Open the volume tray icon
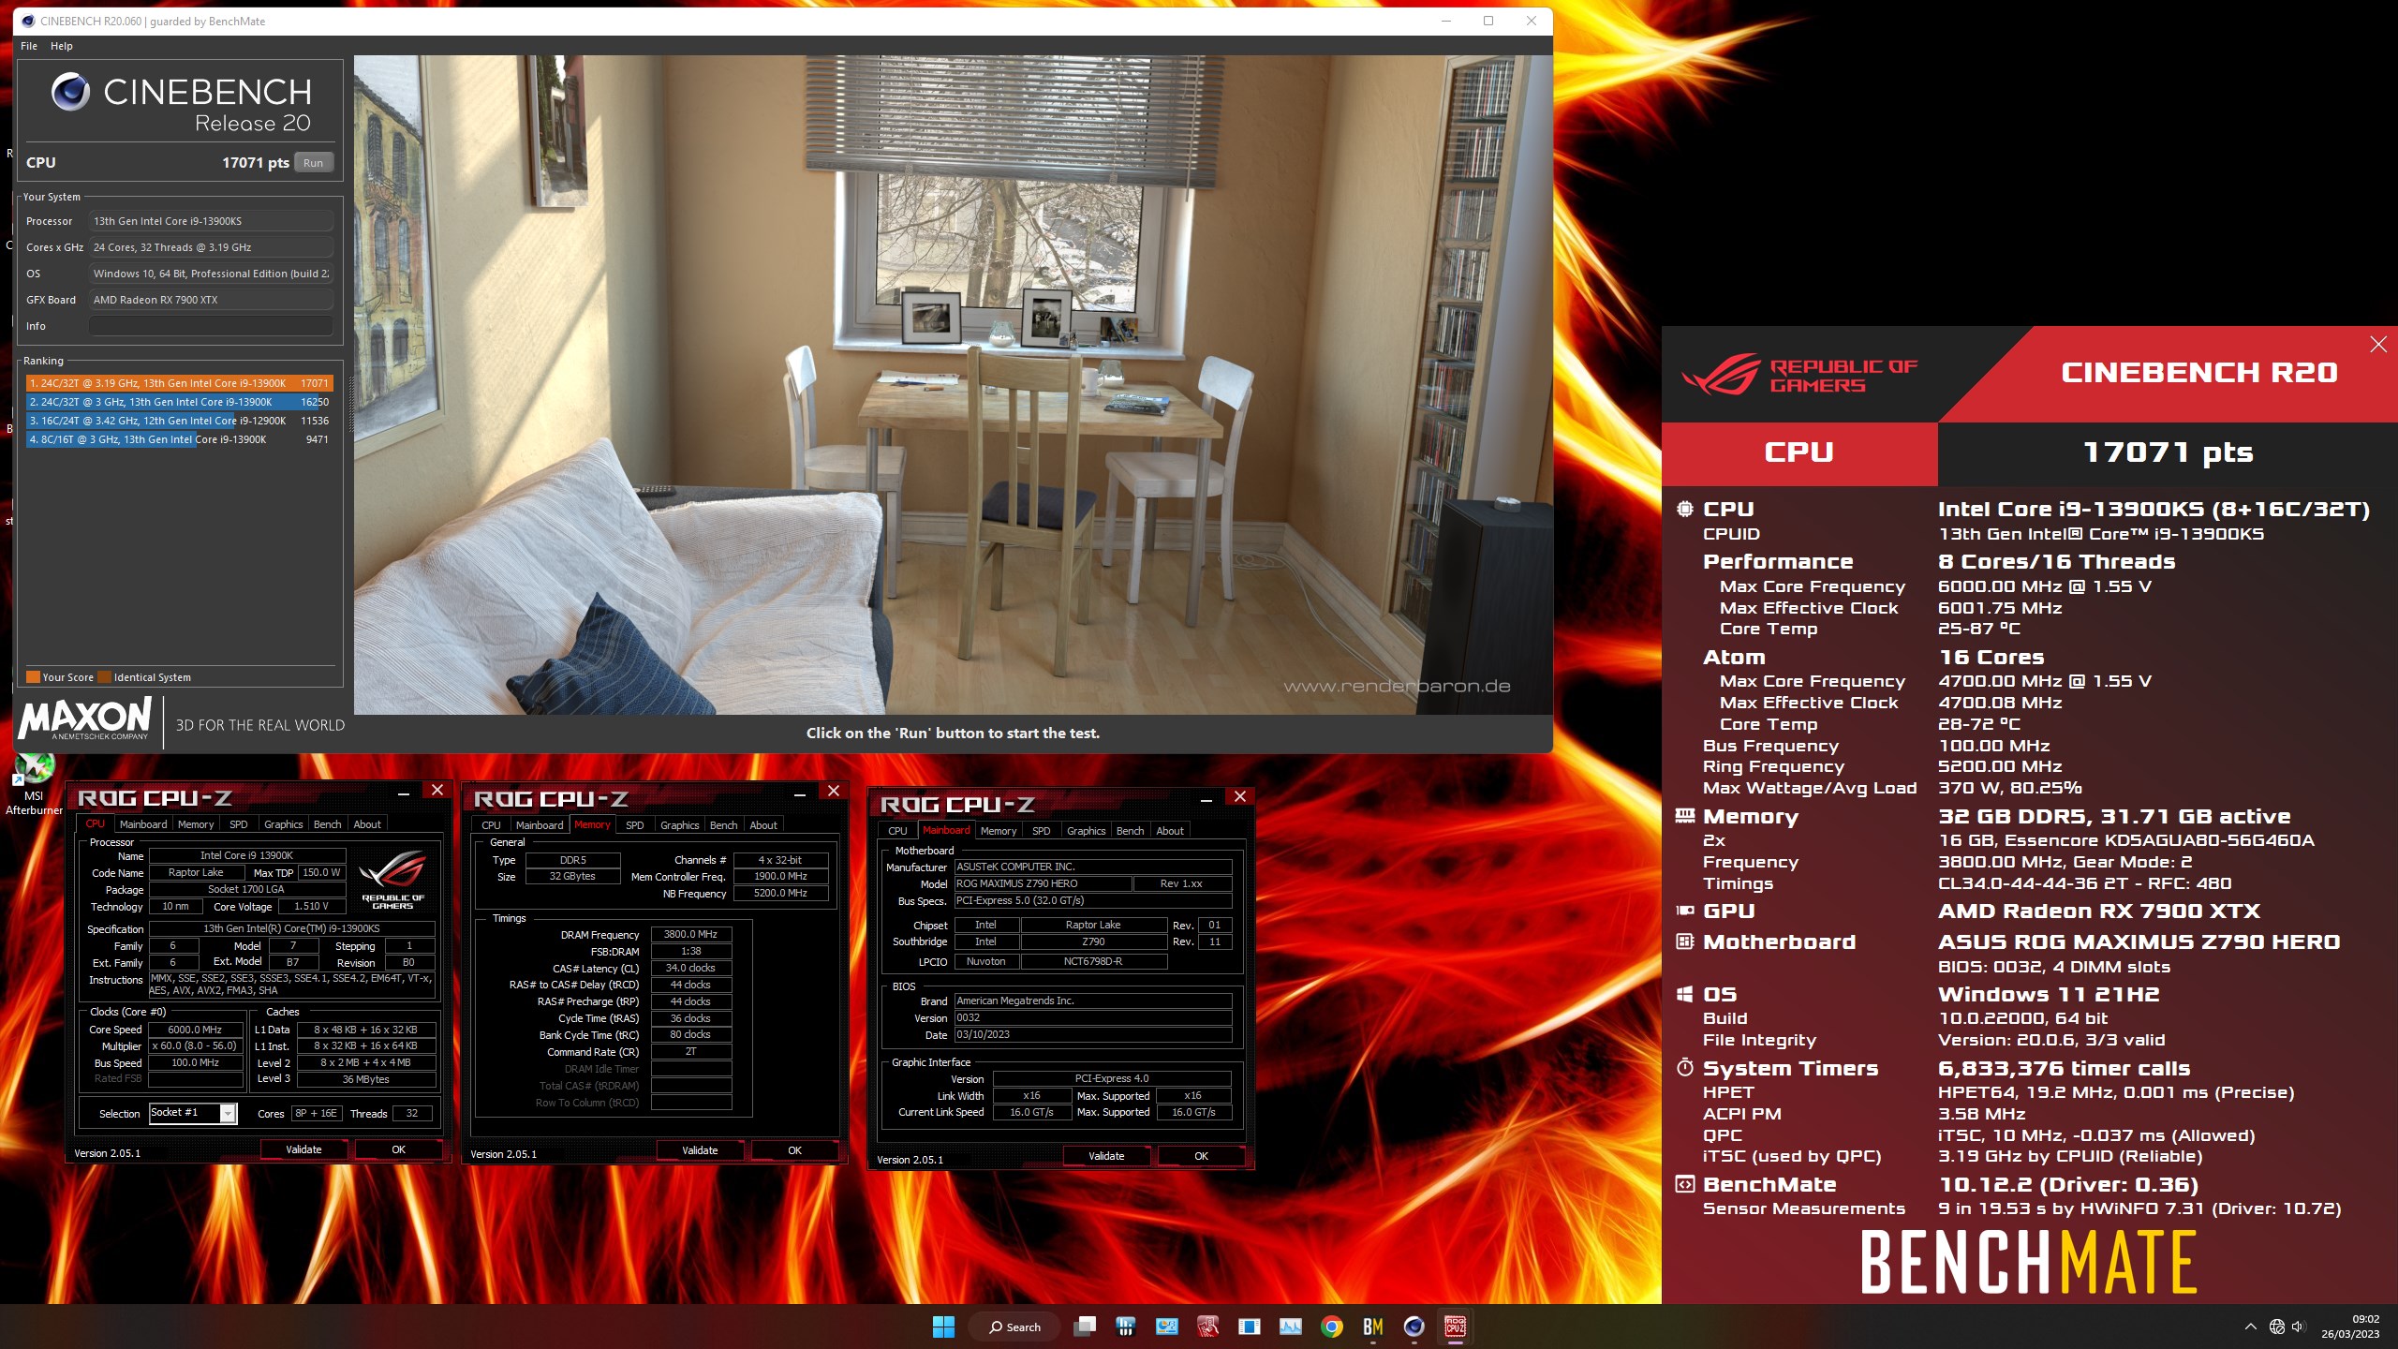 pyautogui.click(x=2298, y=1327)
